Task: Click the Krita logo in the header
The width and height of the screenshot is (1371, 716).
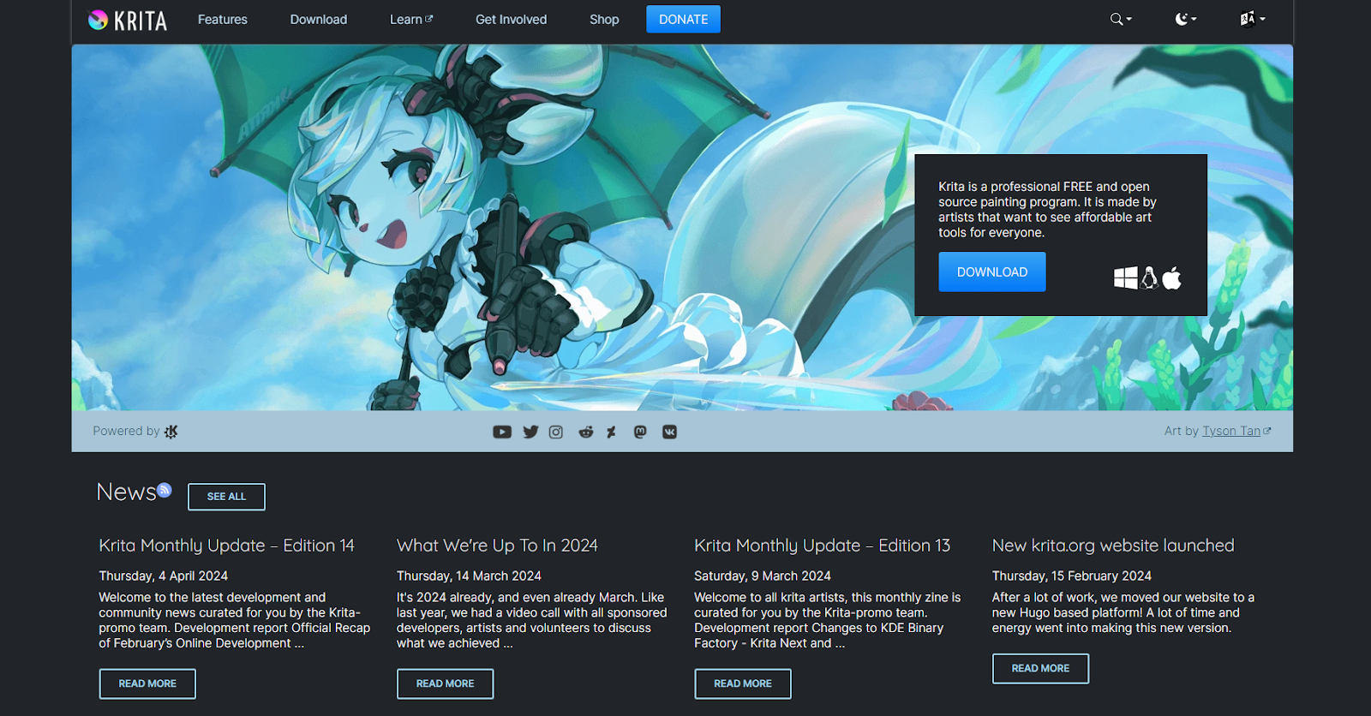Action: 128,20
